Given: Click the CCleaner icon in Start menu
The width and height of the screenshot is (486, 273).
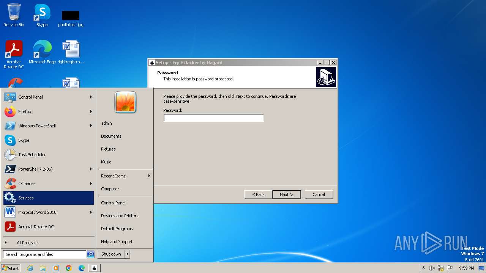Looking at the screenshot, I should pos(10,184).
